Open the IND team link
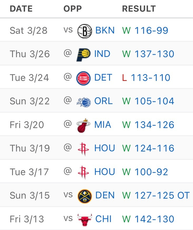The height and width of the screenshot is (230, 193). click(x=102, y=54)
